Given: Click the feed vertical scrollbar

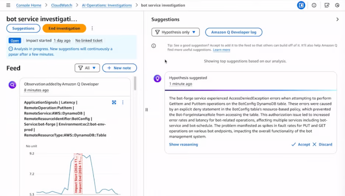Looking at the screenshot, I should (x=135, y=84).
